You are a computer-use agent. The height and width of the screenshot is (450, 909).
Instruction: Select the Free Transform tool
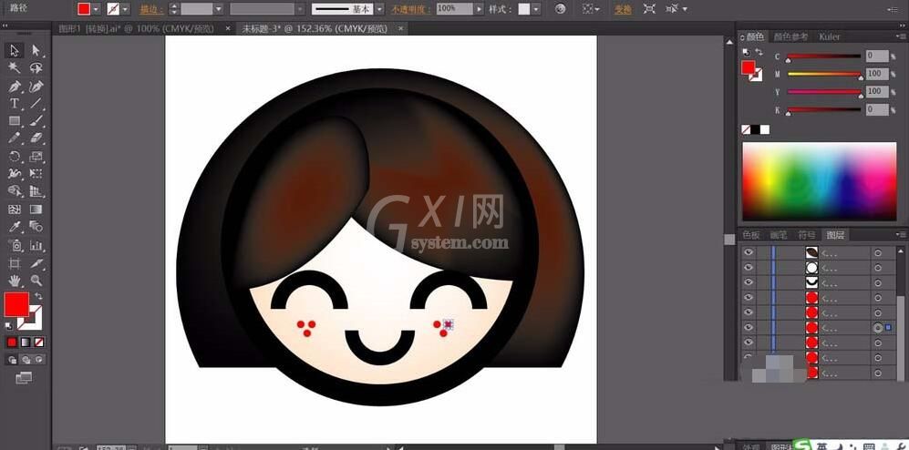36,174
